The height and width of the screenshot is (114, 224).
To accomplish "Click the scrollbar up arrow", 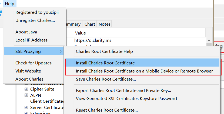I will click(209, 40).
